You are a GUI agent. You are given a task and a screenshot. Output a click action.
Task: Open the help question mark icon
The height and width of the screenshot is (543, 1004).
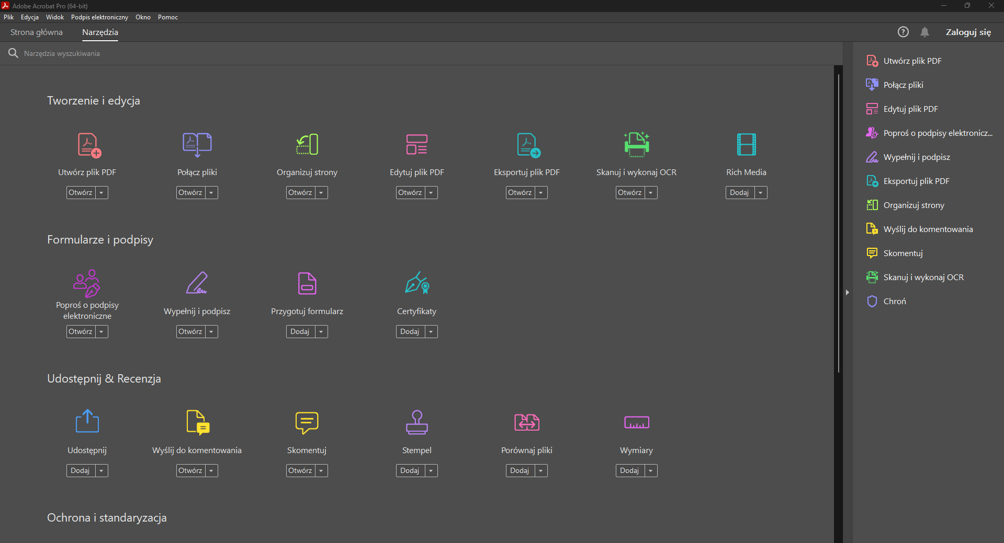tap(903, 32)
